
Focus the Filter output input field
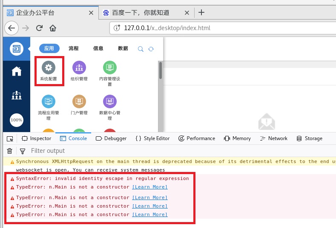click(182, 151)
